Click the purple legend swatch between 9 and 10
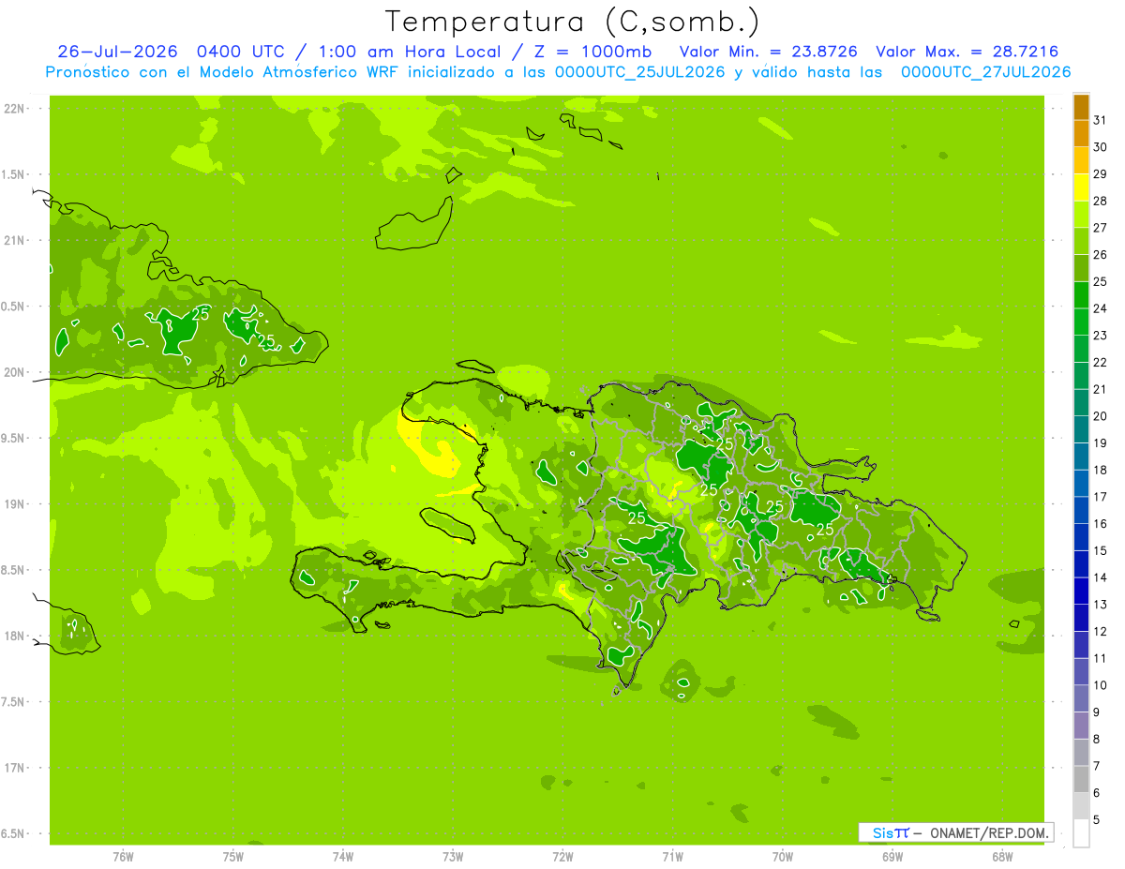 1081,698
